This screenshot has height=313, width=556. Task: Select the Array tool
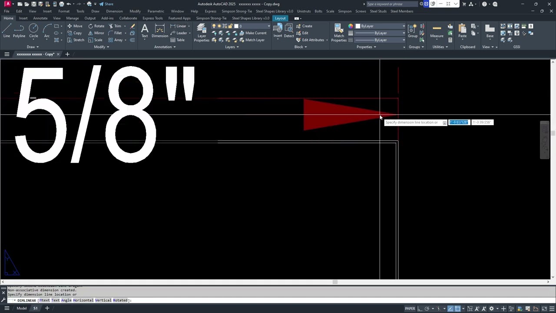(x=116, y=40)
